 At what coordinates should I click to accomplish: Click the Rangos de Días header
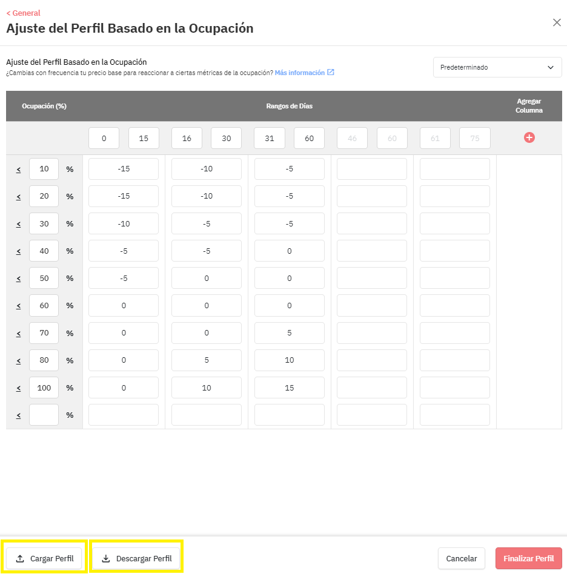pyautogui.click(x=290, y=106)
